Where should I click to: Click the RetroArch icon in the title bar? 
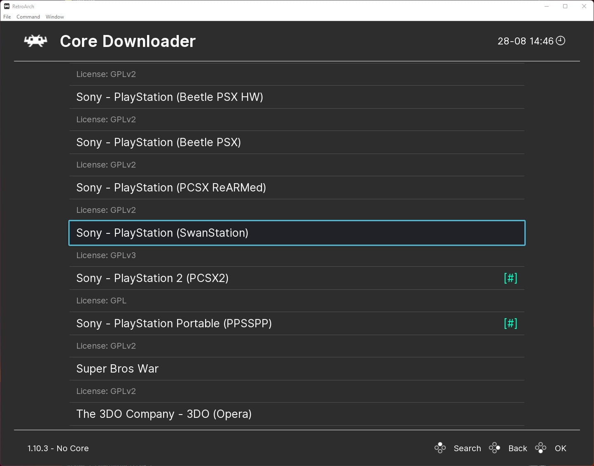(6, 6)
